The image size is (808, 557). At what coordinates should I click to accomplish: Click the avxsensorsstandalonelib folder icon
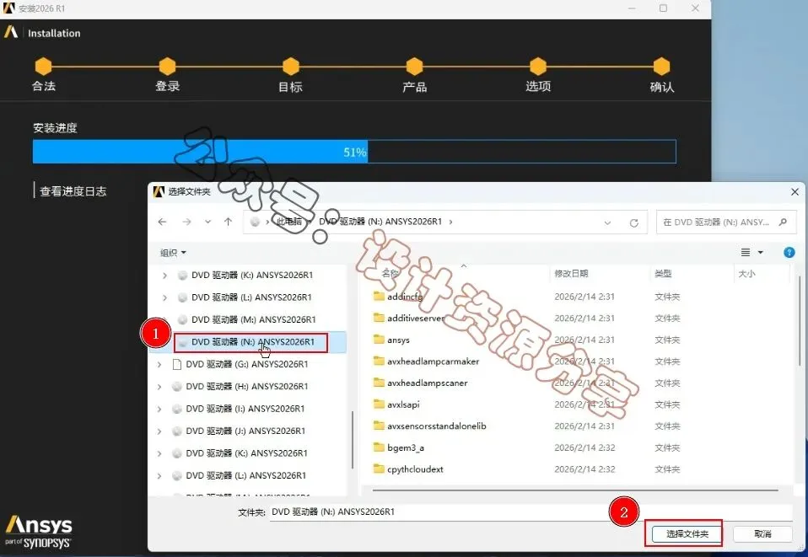point(379,426)
